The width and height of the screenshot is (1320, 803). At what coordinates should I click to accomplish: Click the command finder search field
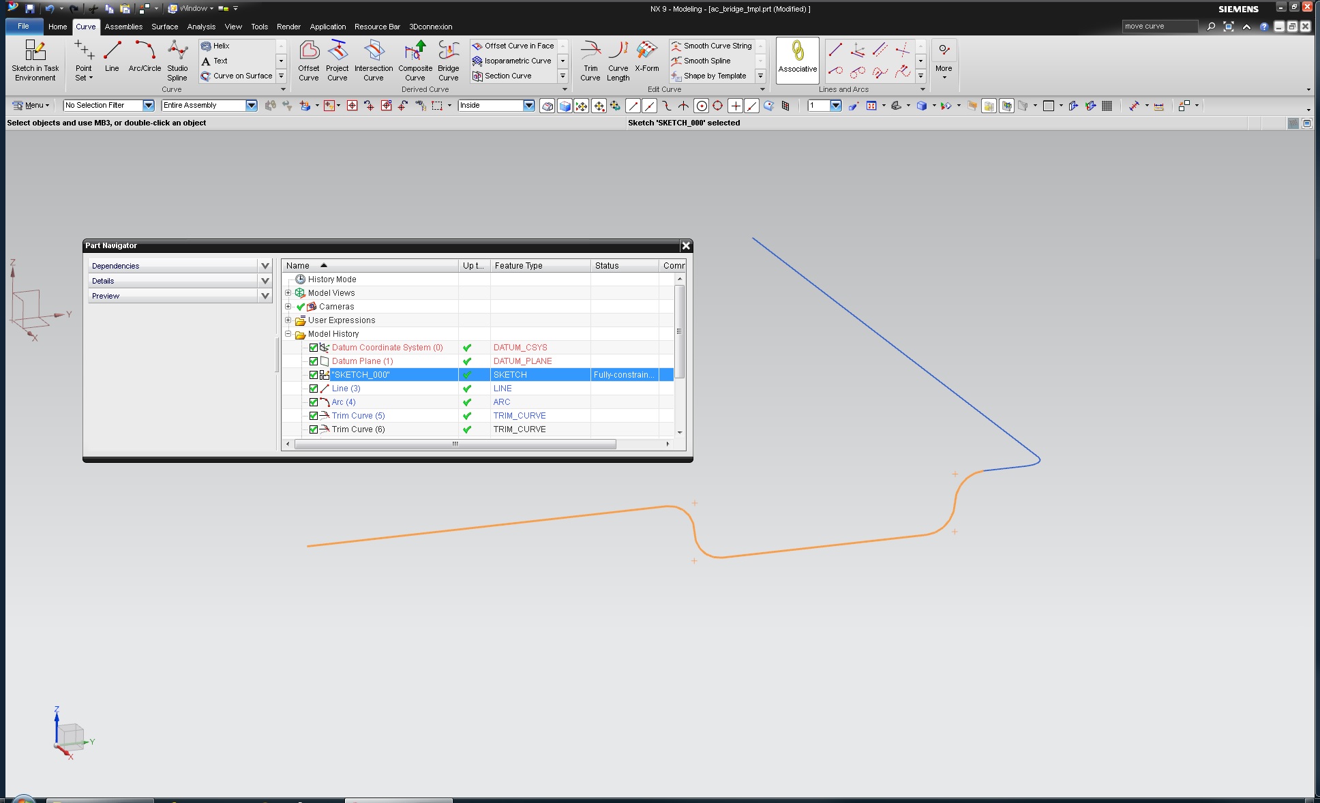[x=1160, y=27]
